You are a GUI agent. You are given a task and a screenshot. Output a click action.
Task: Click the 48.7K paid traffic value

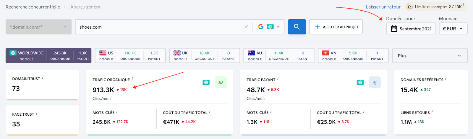pyautogui.click(x=256, y=90)
